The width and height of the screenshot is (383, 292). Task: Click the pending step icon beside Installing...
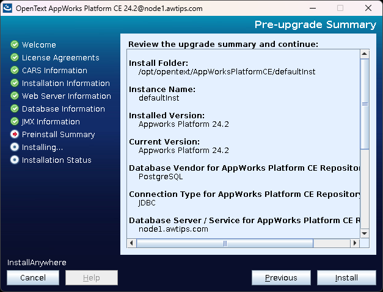tap(15, 148)
